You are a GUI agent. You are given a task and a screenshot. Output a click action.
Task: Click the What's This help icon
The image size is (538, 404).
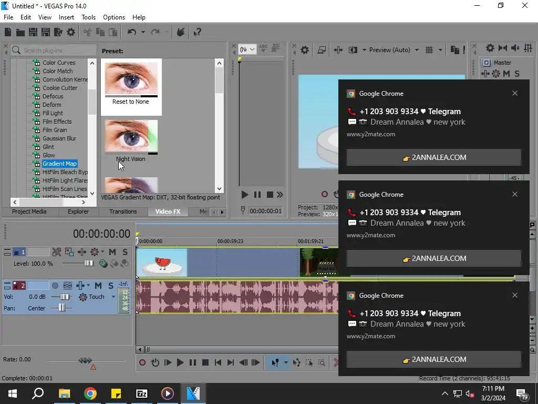(x=198, y=32)
